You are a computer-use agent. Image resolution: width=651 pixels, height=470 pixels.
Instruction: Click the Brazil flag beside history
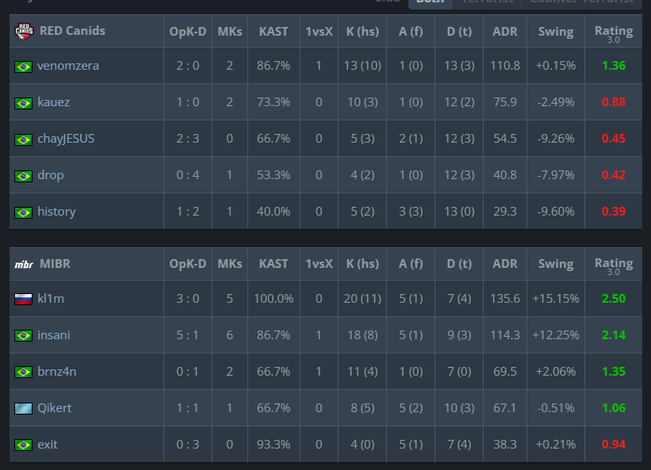click(23, 212)
